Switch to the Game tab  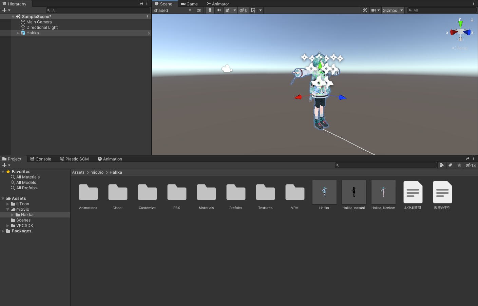point(189,4)
